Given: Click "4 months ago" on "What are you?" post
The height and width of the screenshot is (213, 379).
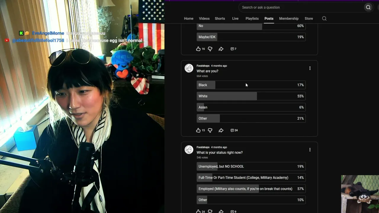Looking at the screenshot, I should point(219,66).
